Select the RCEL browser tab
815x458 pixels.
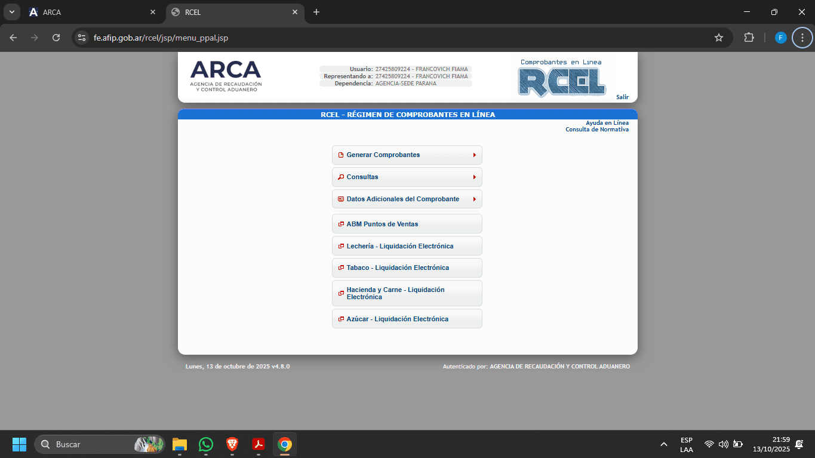click(233, 12)
